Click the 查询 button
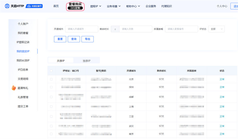Screen dimensions: 238x139 [74, 39]
